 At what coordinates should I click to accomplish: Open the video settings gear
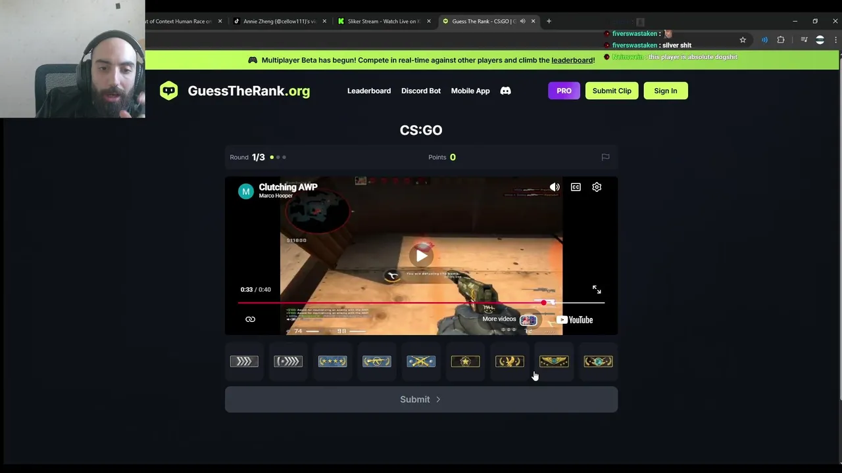tap(597, 187)
